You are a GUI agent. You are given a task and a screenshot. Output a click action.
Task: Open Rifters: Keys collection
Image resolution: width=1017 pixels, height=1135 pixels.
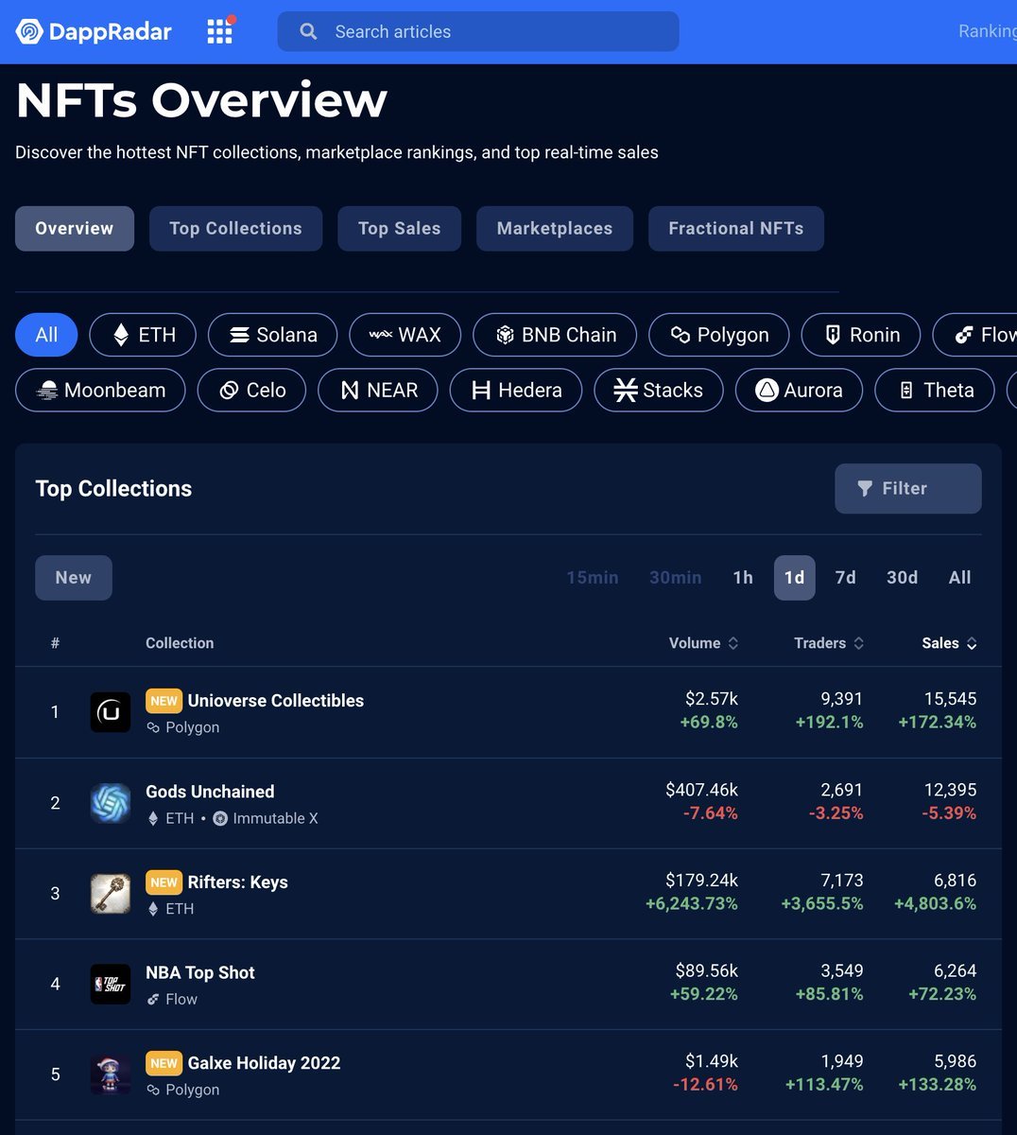(237, 882)
